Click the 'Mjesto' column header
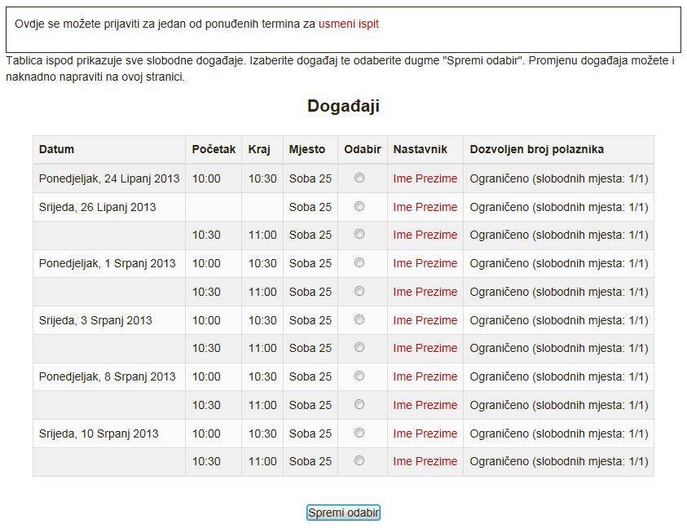This screenshot has height=528, width=687. [307, 149]
